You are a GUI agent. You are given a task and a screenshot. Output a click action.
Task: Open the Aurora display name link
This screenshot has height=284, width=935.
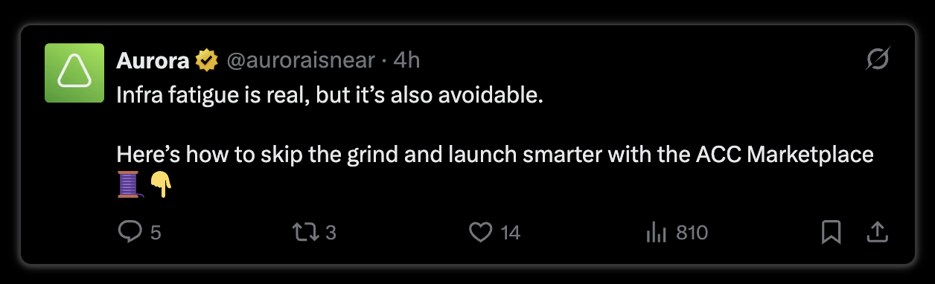[153, 60]
